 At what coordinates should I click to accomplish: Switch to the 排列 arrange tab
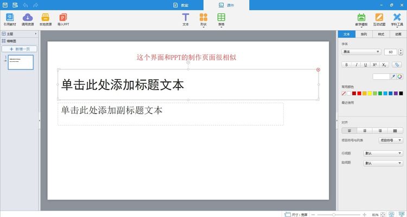point(364,34)
